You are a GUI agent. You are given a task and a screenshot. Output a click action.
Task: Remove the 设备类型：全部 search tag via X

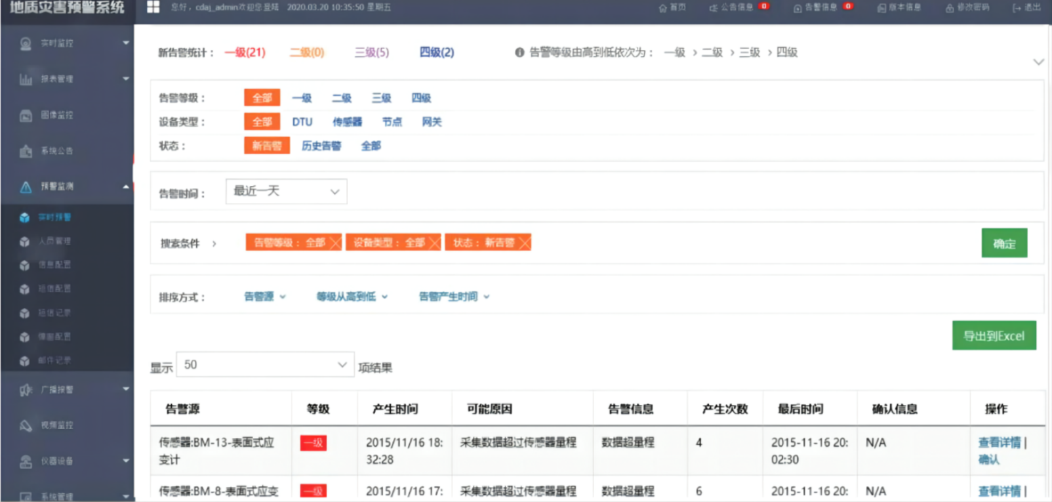435,243
